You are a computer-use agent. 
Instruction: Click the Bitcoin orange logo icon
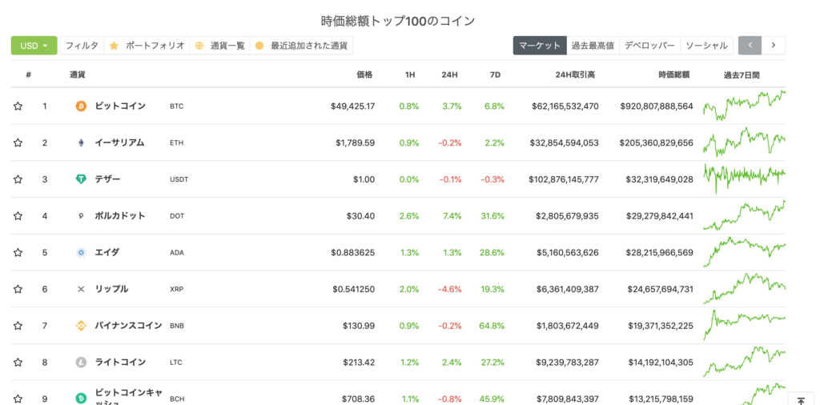pyautogui.click(x=81, y=106)
